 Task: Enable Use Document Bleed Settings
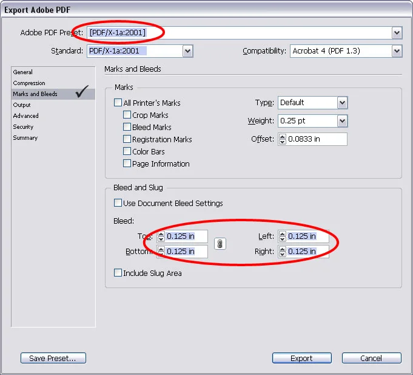click(118, 202)
